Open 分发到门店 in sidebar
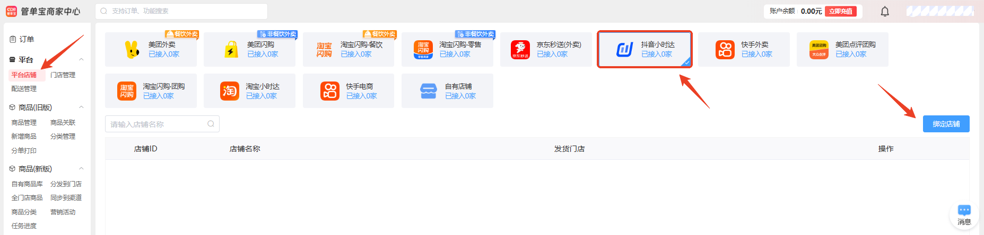Screen dimensions: 984x235 (x=66, y=184)
